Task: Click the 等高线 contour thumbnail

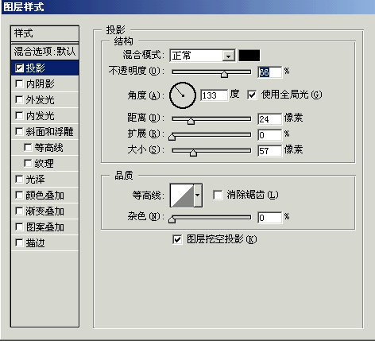Action: pos(182,196)
